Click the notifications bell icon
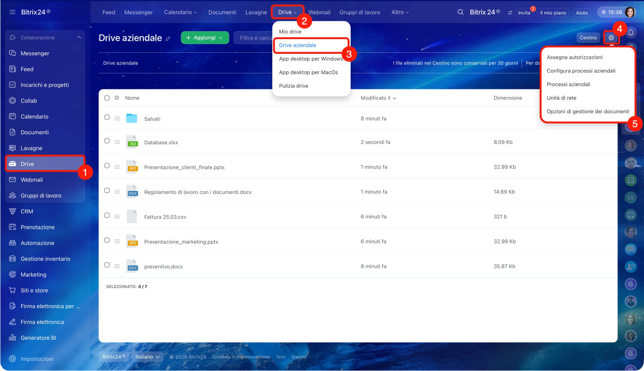 (630, 33)
